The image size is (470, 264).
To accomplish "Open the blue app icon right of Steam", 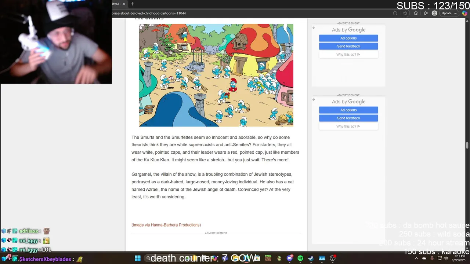I will pos(322,258).
